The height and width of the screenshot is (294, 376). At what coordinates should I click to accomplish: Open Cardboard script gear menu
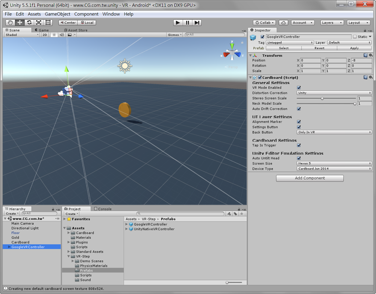pyautogui.click(x=370, y=77)
